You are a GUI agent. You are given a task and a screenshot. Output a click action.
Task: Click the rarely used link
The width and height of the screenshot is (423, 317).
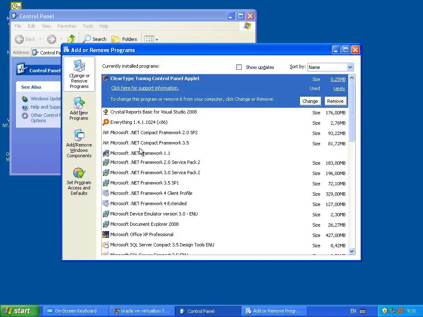pyautogui.click(x=339, y=88)
